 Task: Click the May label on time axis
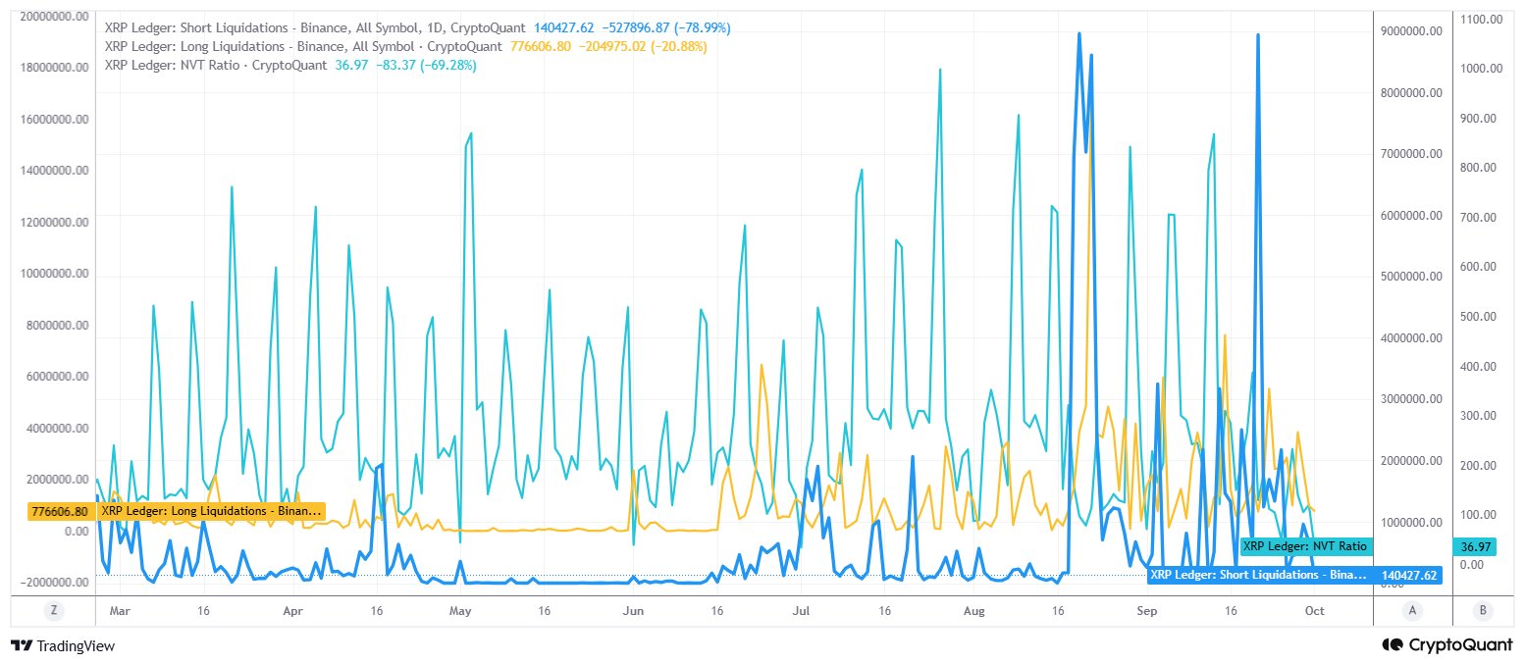[x=461, y=610]
